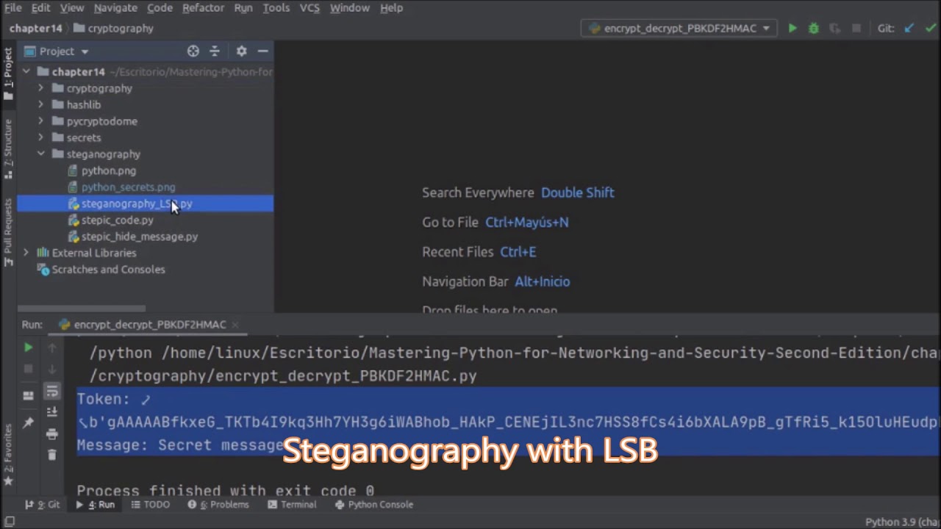Toggle the Project tool window sidebar tab

point(8,73)
